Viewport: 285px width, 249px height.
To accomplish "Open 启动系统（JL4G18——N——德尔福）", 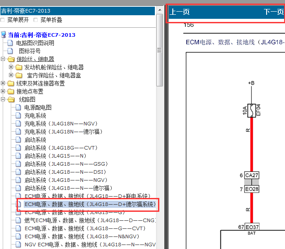I will coord(69,188).
